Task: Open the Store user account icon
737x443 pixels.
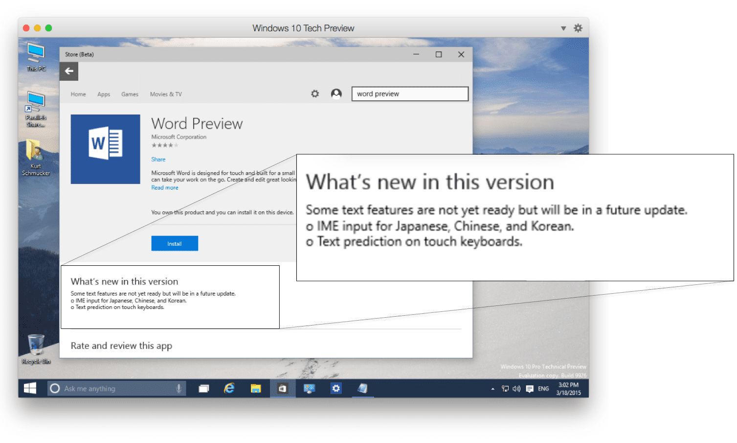Action: tap(336, 93)
